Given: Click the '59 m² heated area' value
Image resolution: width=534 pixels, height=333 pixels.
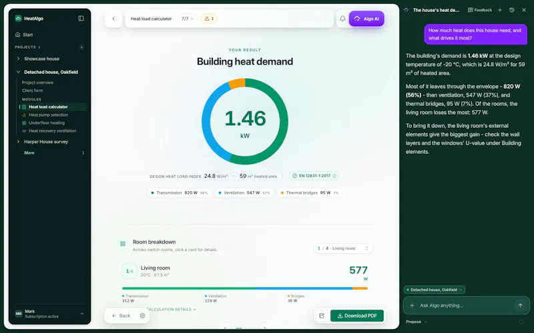Looking at the screenshot, I should click(258, 176).
